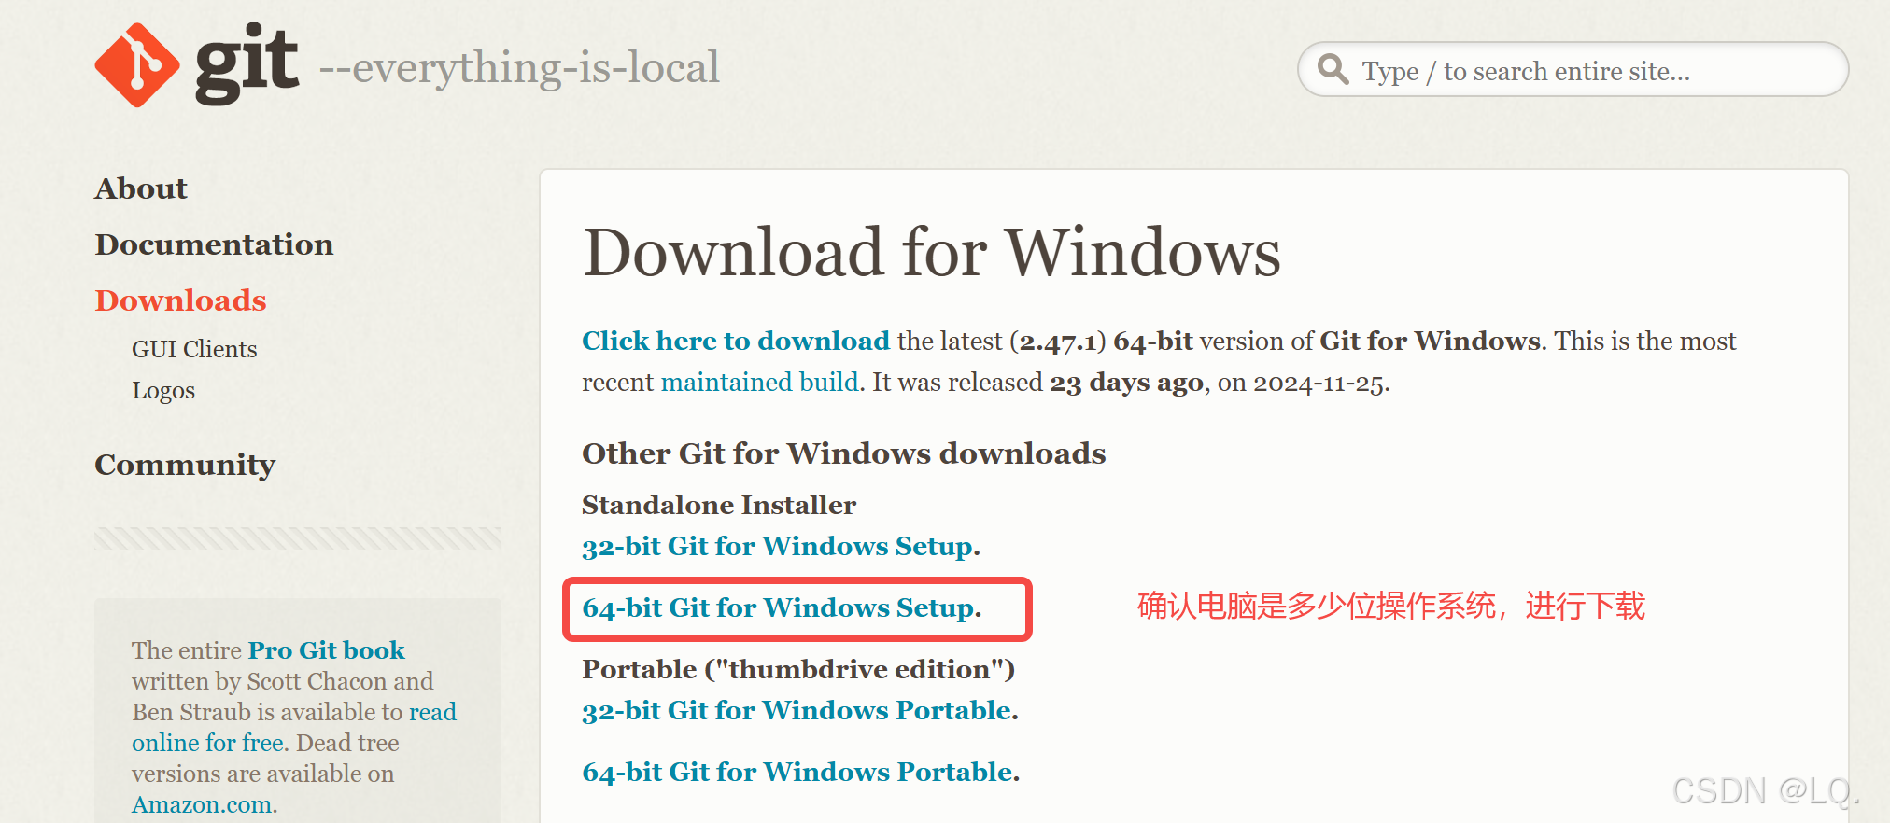This screenshot has width=1890, height=823.
Task: Click the "Click here to download" link
Action: [x=736, y=341]
